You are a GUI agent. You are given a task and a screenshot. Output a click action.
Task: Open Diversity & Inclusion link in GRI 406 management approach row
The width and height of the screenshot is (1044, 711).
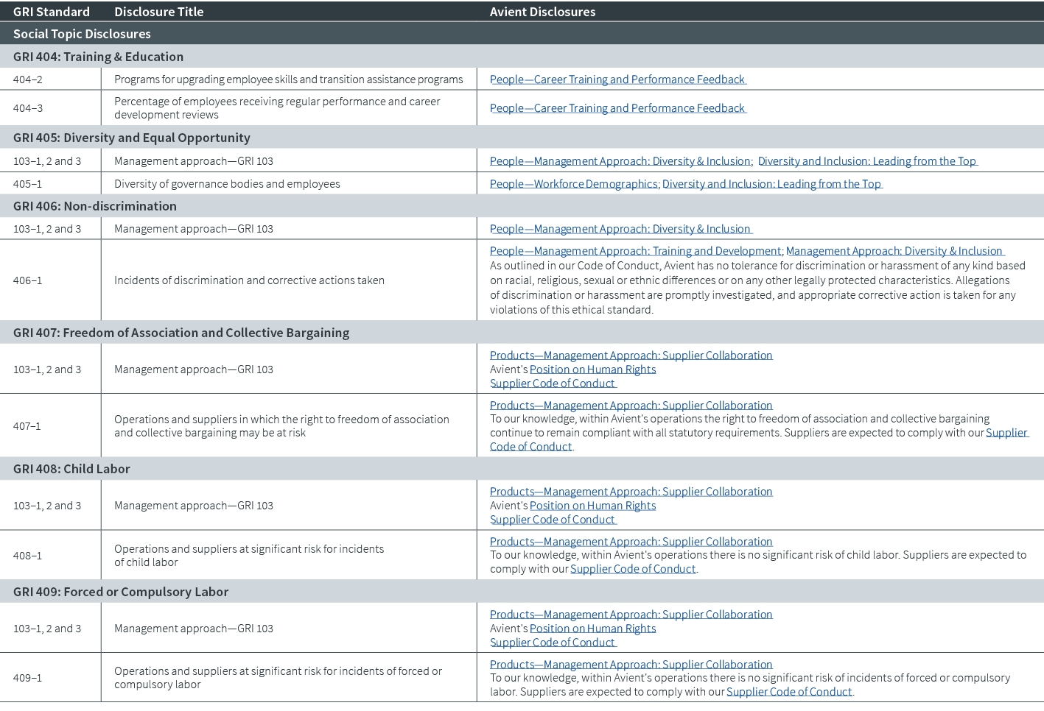620,229
